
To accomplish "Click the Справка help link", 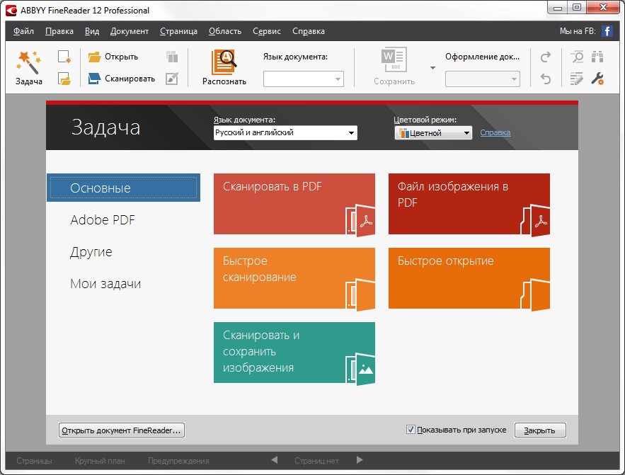I will point(495,132).
